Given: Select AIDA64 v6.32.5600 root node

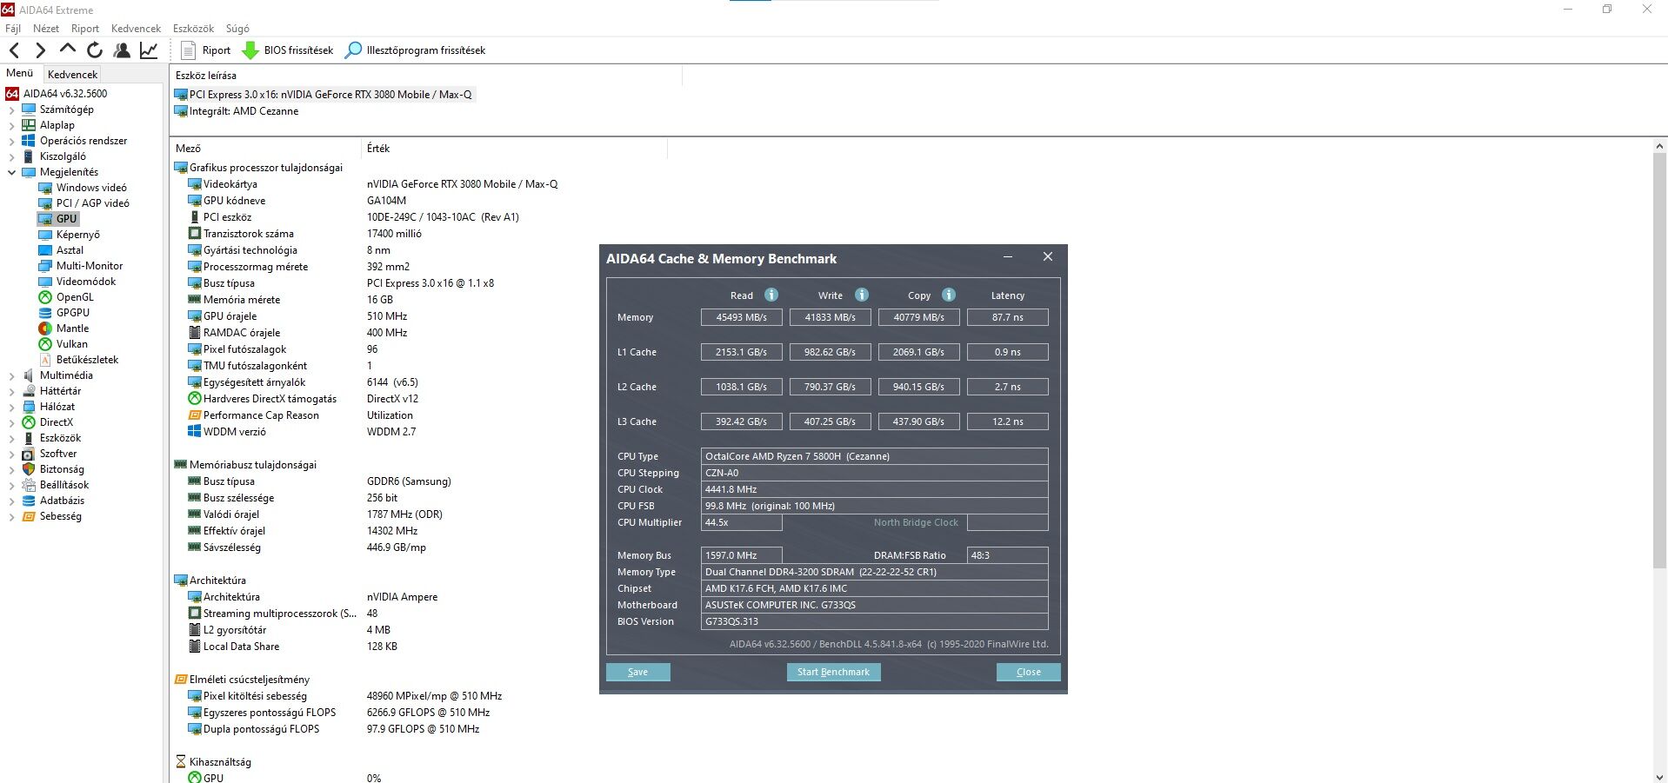Looking at the screenshot, I should coord(57,94).
